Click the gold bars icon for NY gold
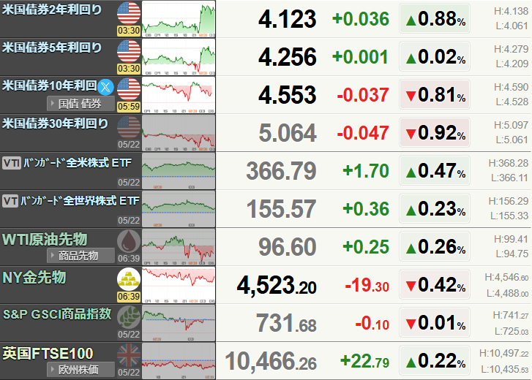Screen dimensions: 532x380 [129, 278]
